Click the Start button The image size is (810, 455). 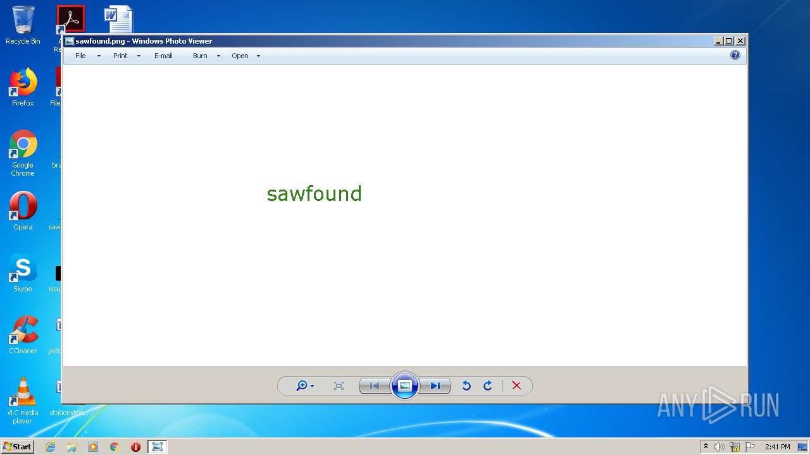[17, 447]
